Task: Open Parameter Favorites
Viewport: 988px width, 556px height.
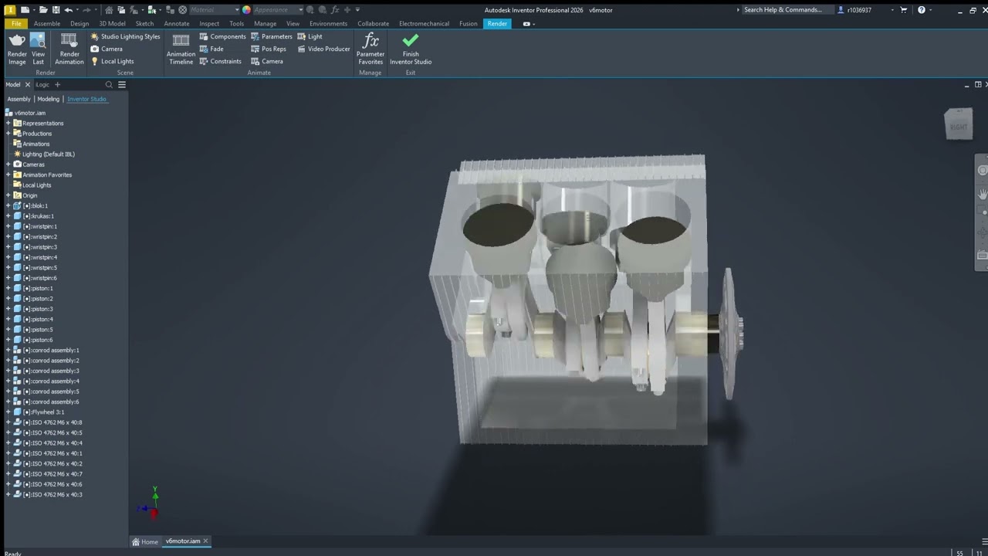Action: click(370, 48)
